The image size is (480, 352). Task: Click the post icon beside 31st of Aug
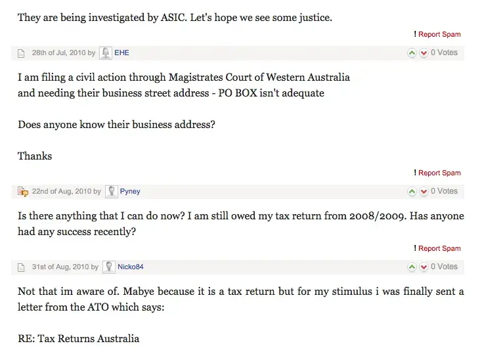22,267
